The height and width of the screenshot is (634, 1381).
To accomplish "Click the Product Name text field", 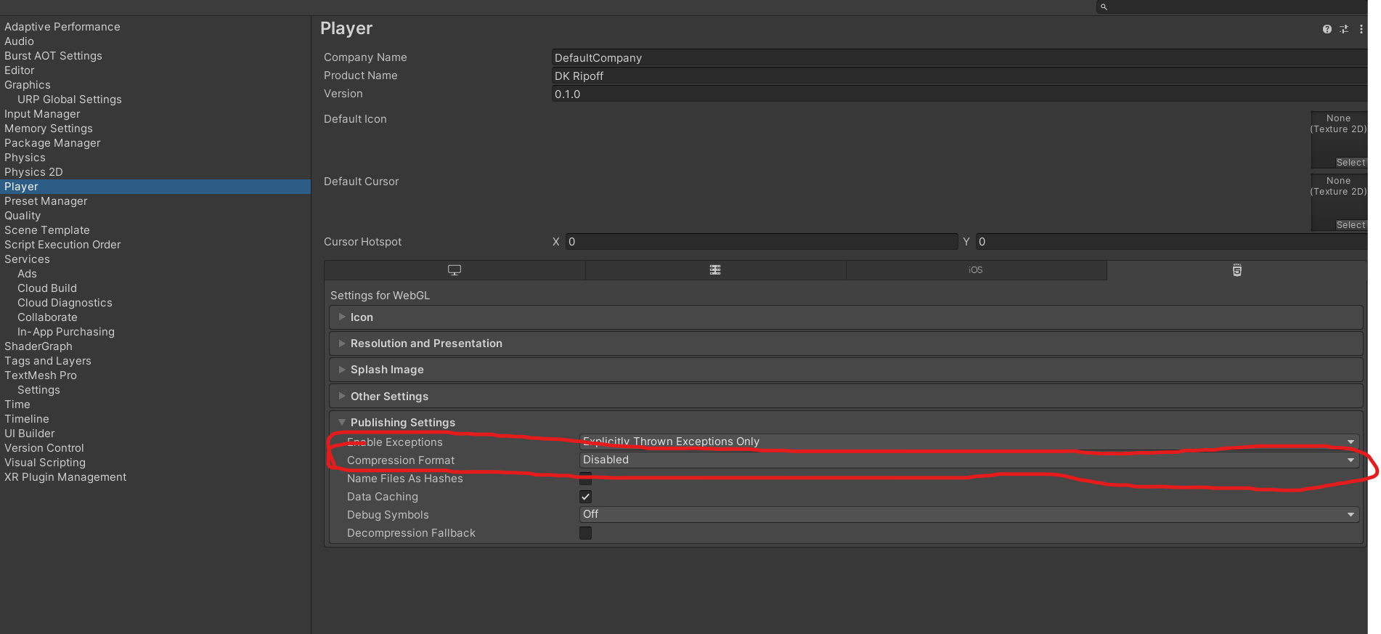I will point(958,76).
